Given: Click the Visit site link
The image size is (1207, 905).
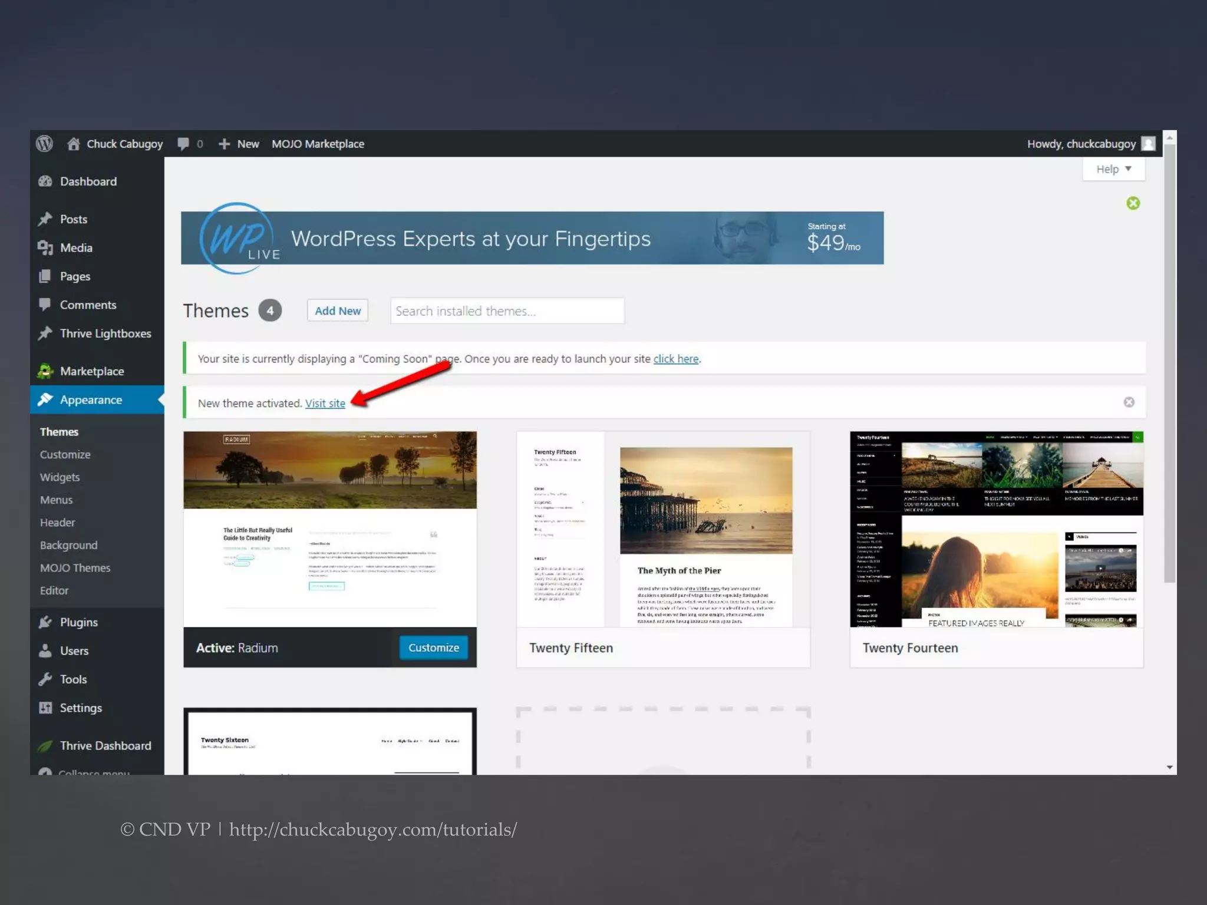Looking at the screenshot, I should 325,403.
